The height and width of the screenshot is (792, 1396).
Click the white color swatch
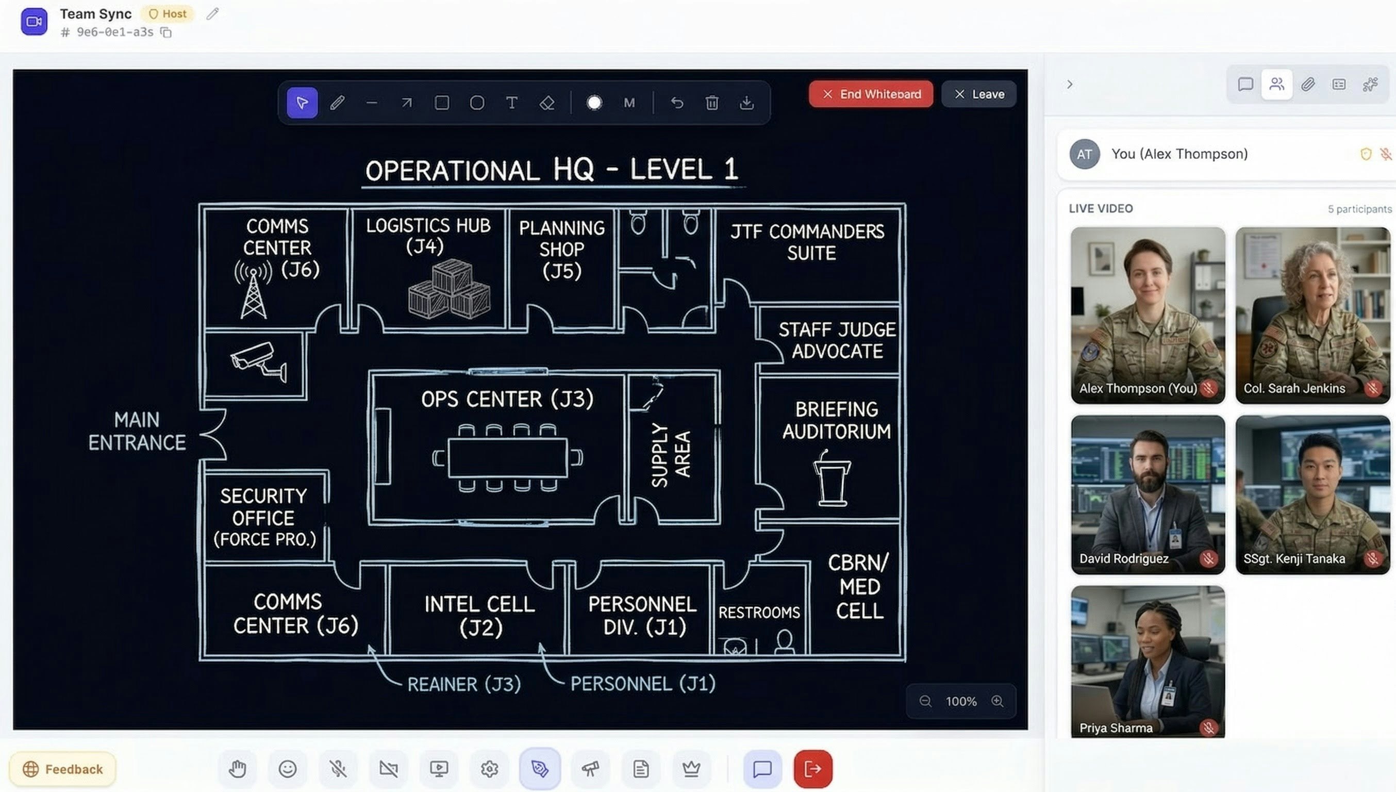click(x=594, y=103)
